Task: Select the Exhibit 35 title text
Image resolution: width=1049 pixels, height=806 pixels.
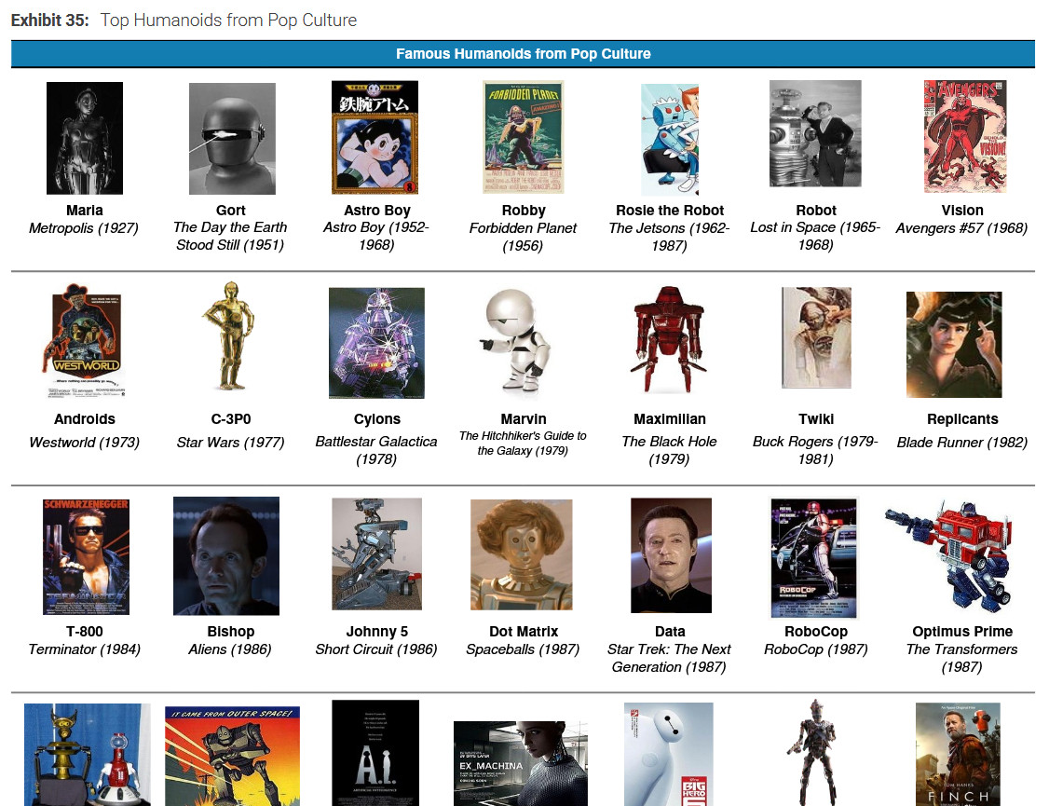Action: click(184, 20)
